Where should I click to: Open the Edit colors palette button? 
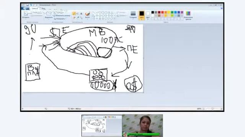point(188,16)
